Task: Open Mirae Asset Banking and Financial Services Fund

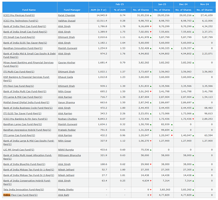Action: [x=28, y=64]
